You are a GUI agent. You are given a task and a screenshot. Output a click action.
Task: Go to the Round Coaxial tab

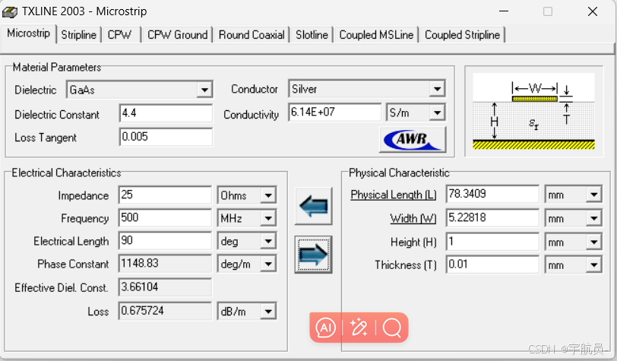[252, 35]
